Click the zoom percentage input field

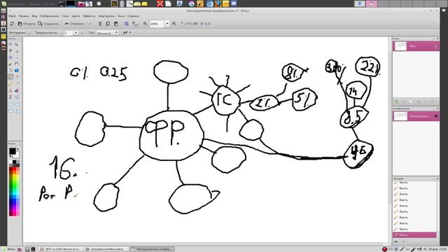point(157,24)
